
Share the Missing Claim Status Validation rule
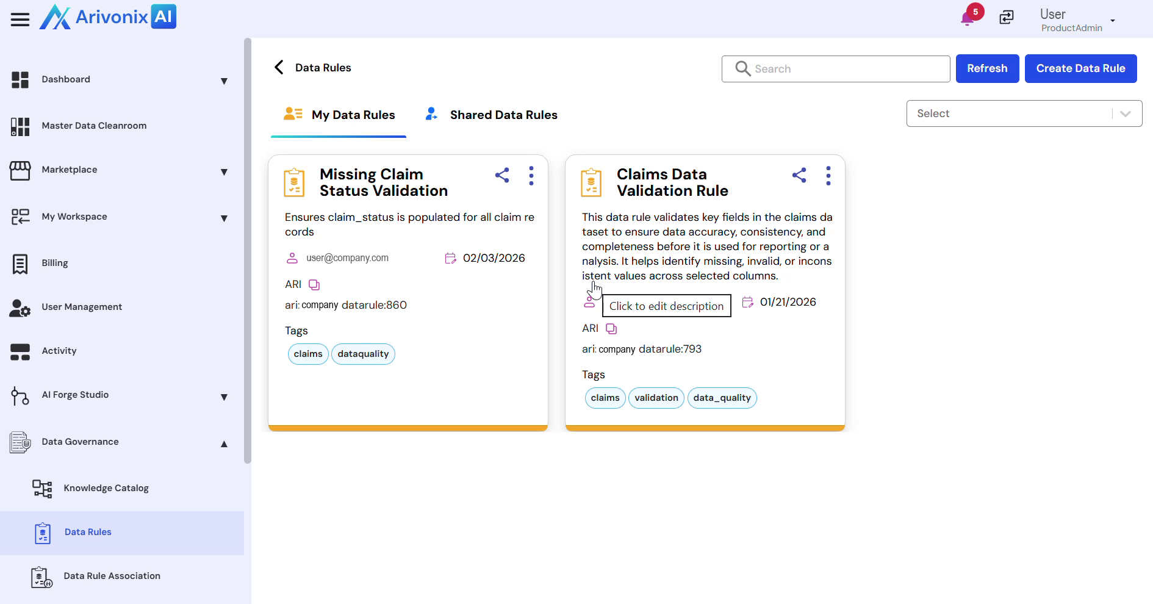(502, 176)
